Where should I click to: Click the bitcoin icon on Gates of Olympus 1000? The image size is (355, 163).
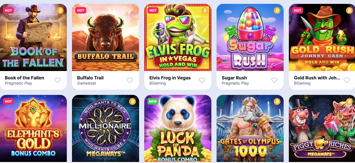277,101
